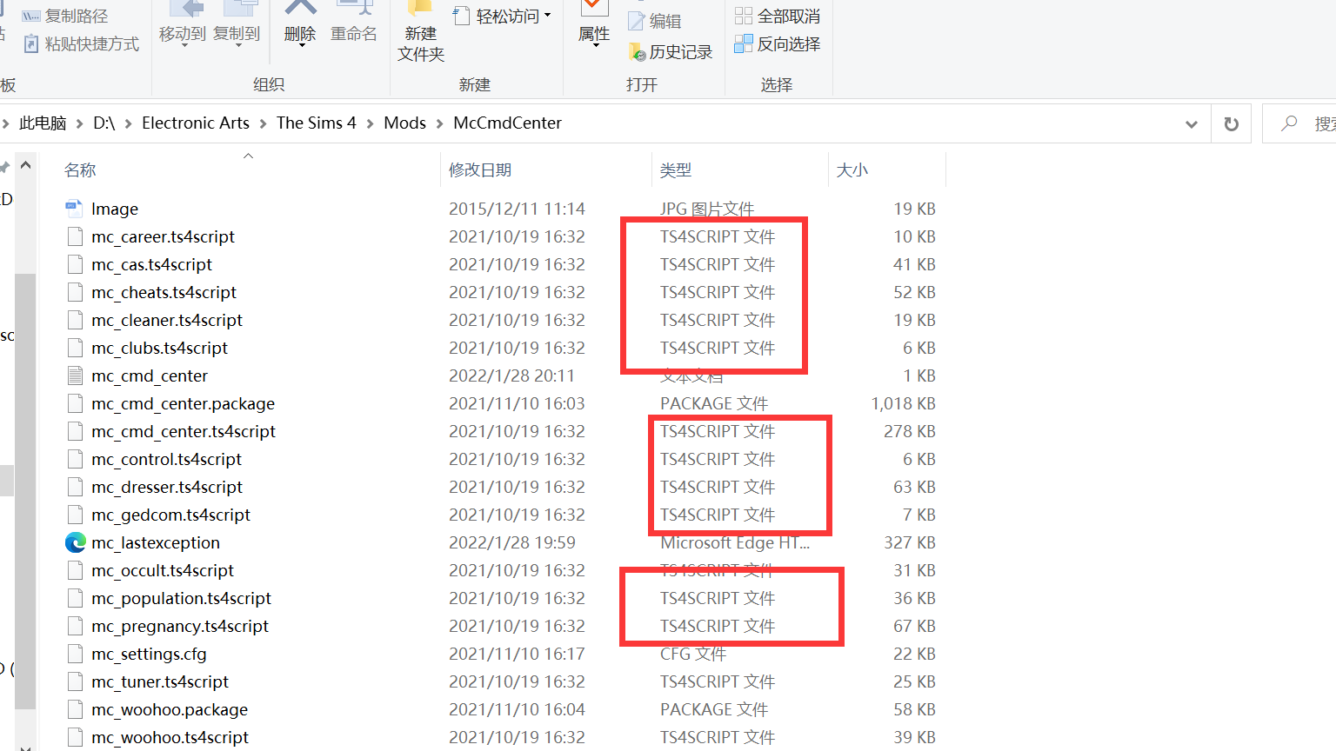Select the Image JPG file icon
Screen dimensions: 1336x751
75,209
